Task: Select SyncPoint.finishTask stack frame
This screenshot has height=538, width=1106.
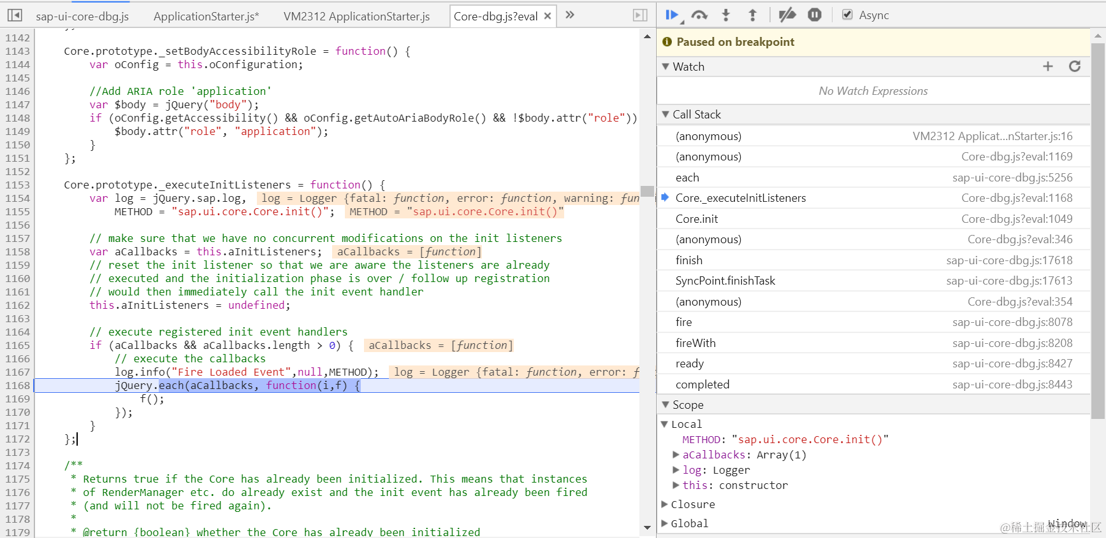Action: [873, 281]
